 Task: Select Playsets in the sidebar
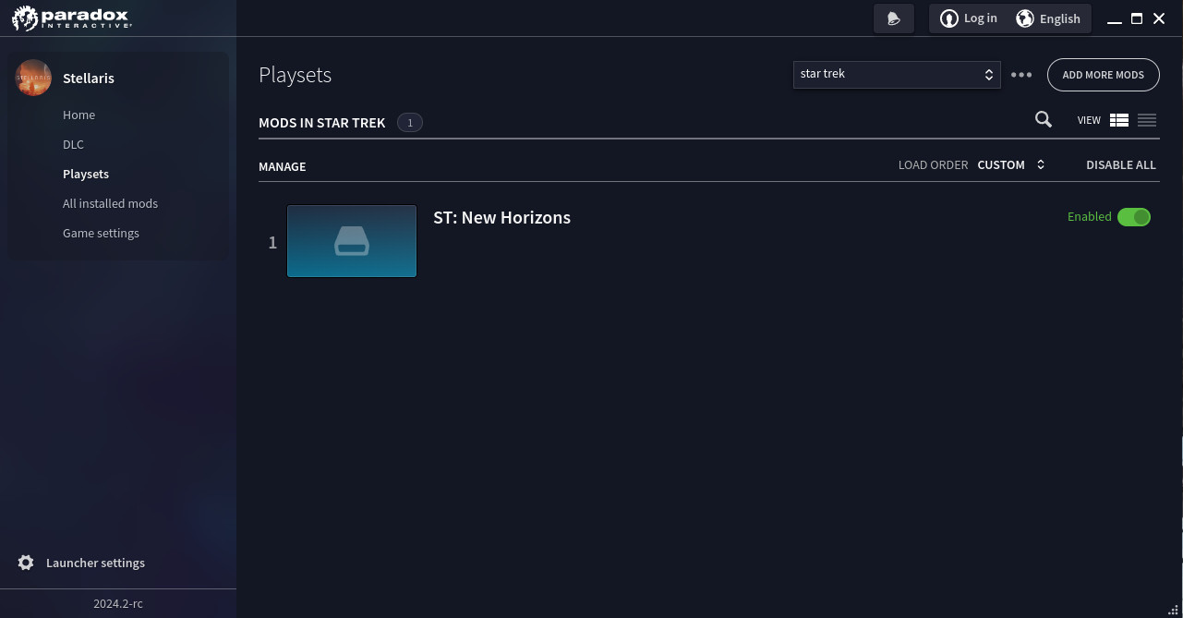[86, 174]
